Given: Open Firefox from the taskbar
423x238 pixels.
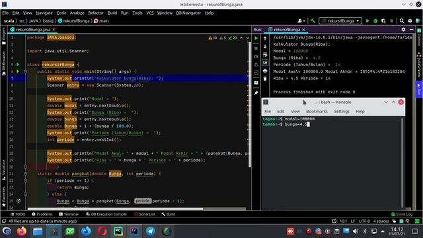Looking at the screenshot, I should coord(22,231).
